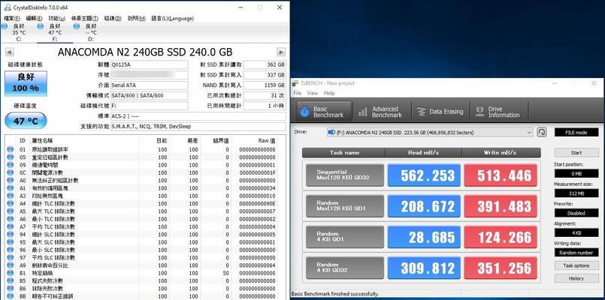This screenshot has height=300, width=605.
Task: Click the CrystalDiskInfo title bar icon
Action: [8, 7]
